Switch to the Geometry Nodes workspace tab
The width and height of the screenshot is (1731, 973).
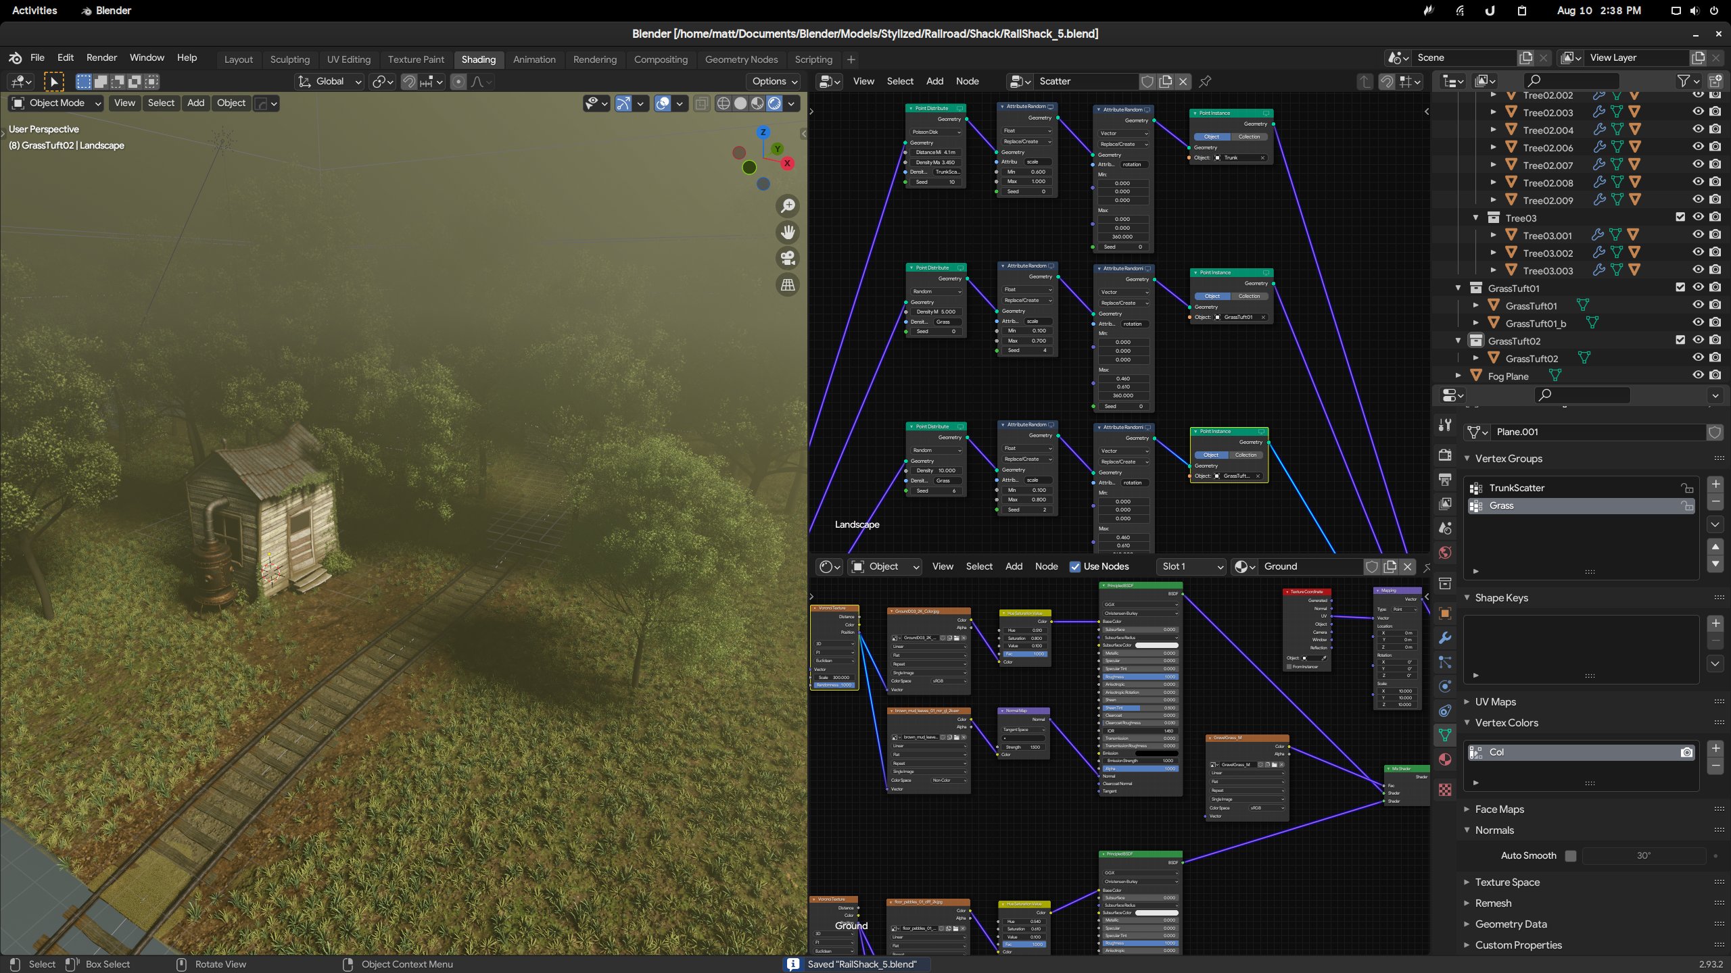coord(741,59)
